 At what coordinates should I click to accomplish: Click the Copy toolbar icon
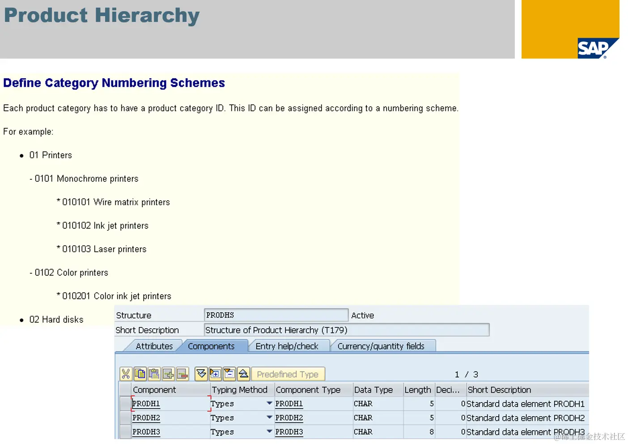coord(140,374)
